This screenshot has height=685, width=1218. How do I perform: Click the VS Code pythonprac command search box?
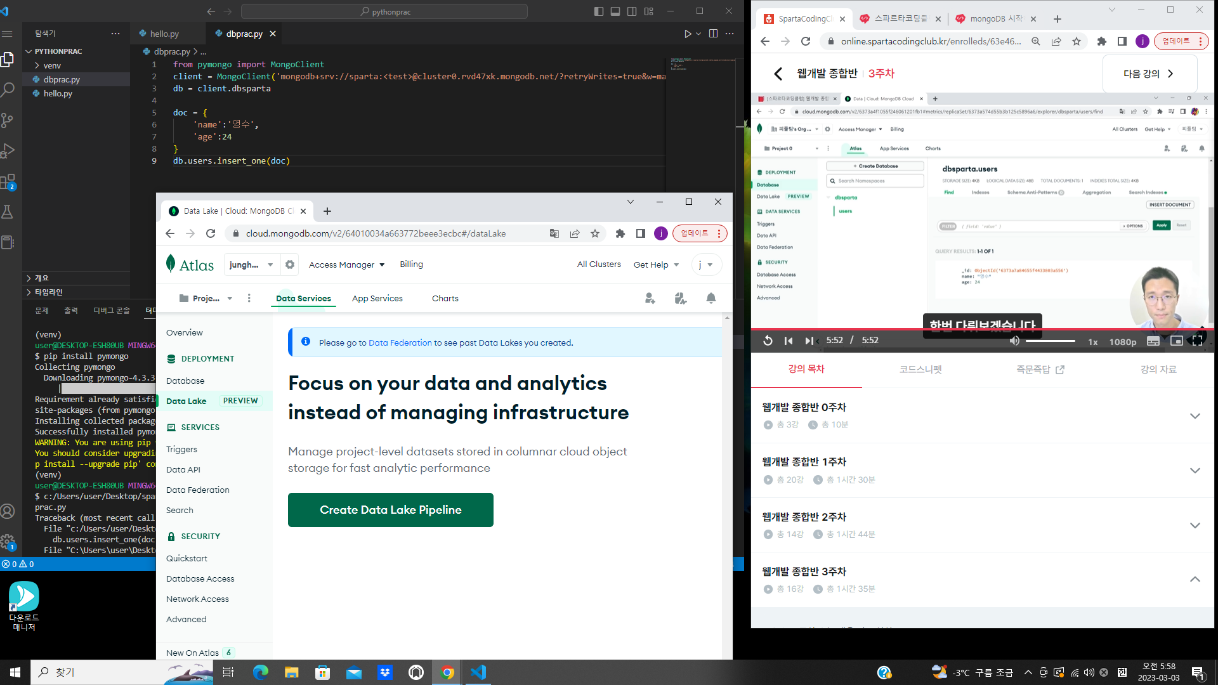(384, 11)
